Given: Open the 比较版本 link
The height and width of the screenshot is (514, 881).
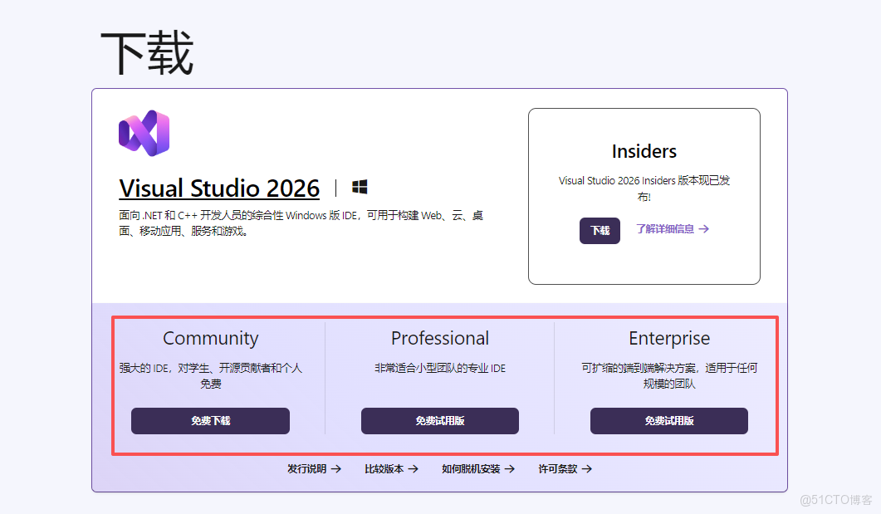Looking at the screenshot, I should 384,468.
